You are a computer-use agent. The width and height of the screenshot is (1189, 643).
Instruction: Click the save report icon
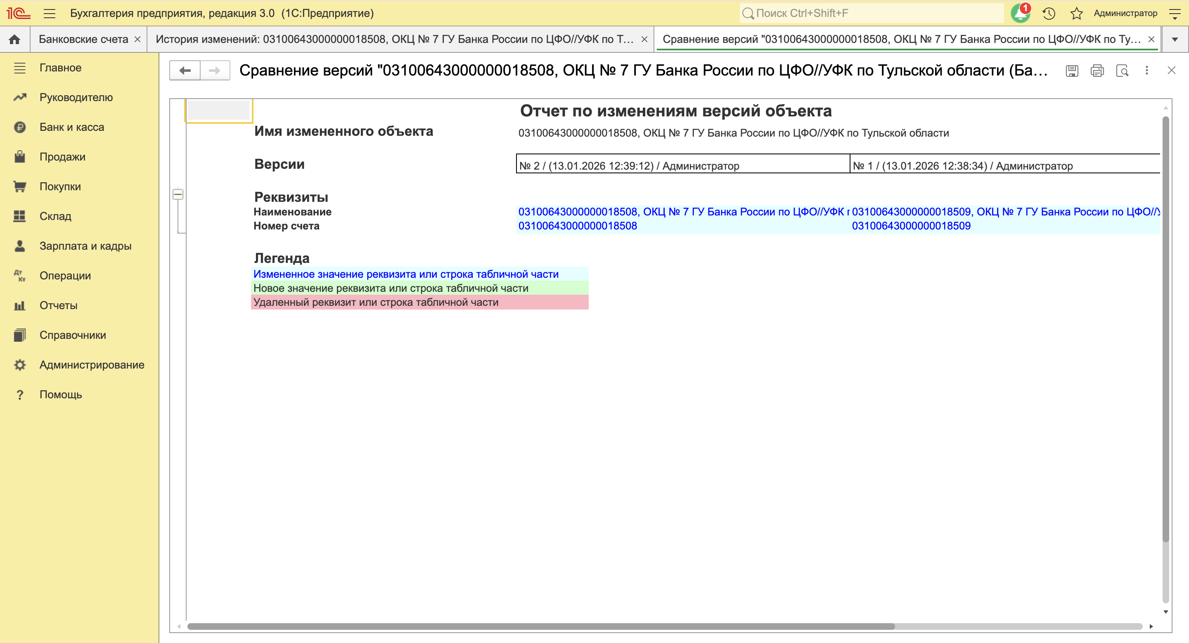click(1072, 71)
